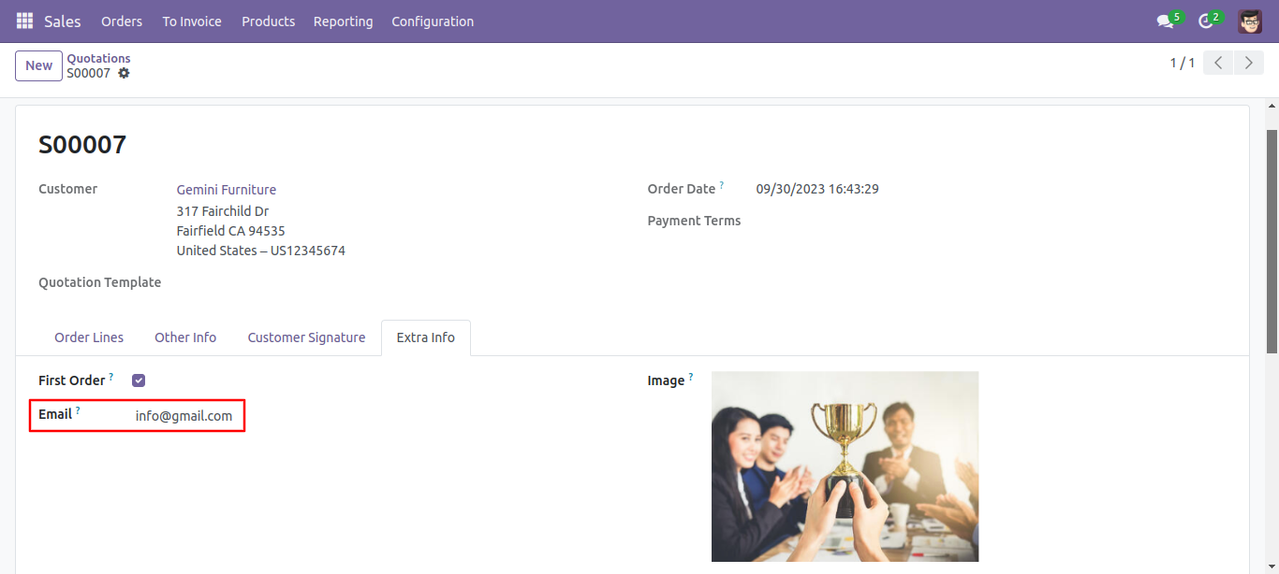
Task: Open the user avatar menu
Action: [1250, 21]
